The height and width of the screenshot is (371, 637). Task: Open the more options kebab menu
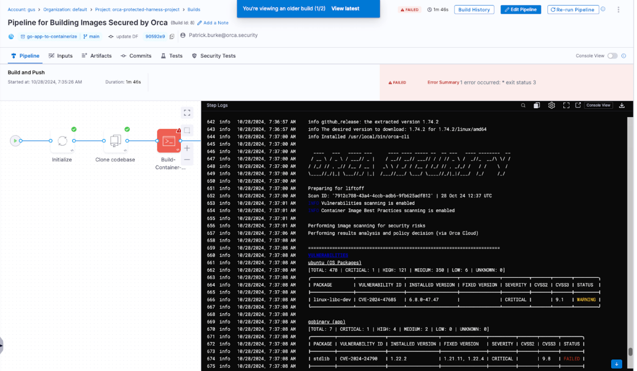[x=618, y=9]
